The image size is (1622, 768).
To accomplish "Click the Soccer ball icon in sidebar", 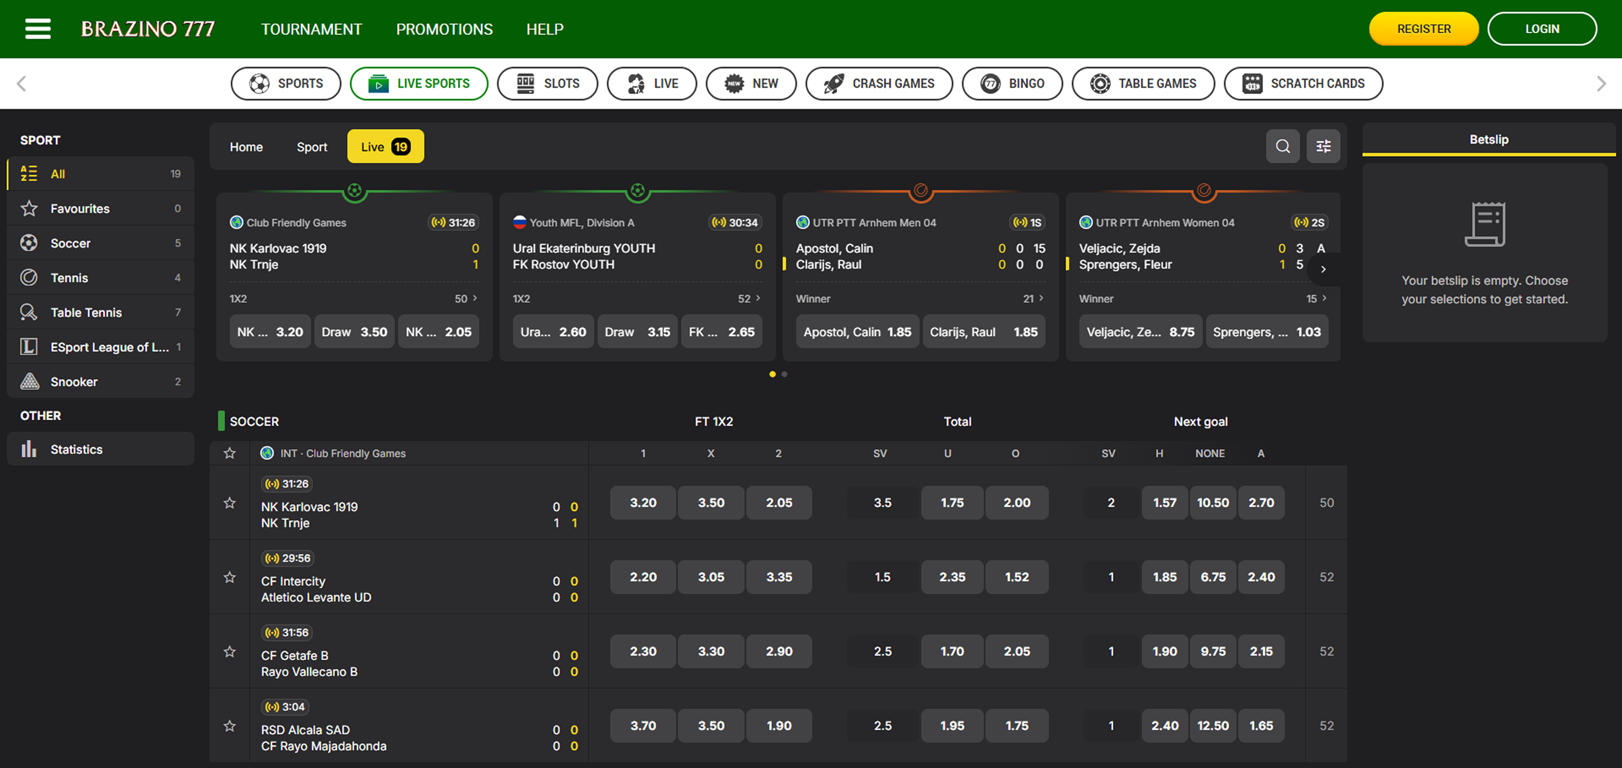I will coord(29,243).
